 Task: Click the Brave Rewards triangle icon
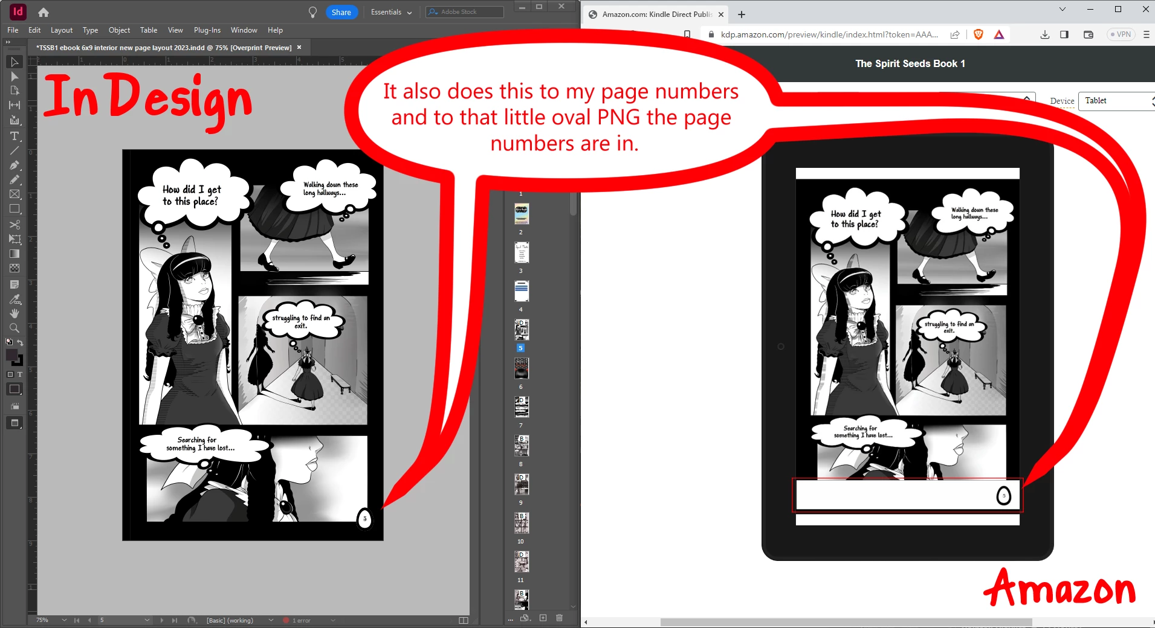click(999, 34)
